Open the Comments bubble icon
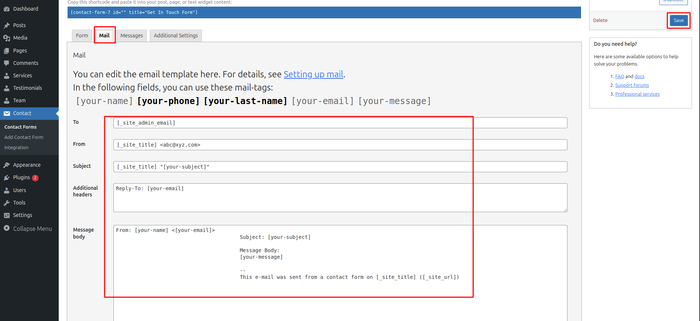700x321 pixels. 7,63
